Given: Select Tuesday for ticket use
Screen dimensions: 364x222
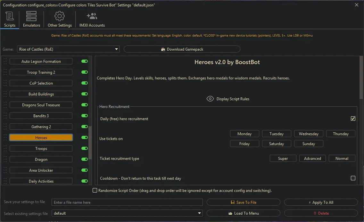Looking at the screenshot, I should tap(277, 134).
